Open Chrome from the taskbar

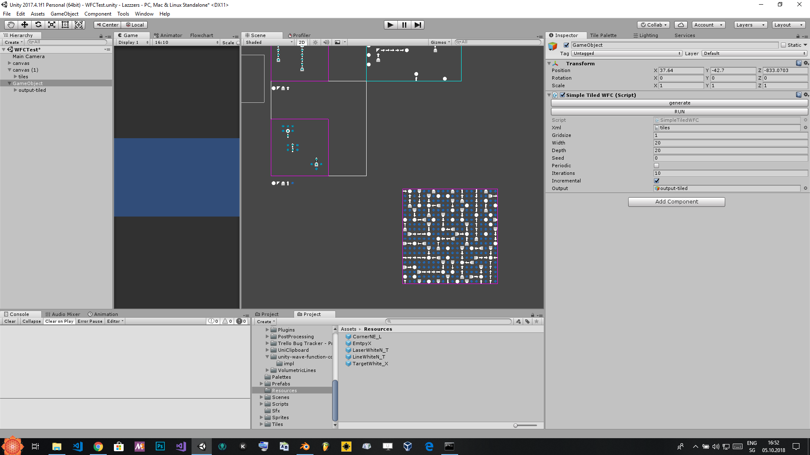pos(98,447)
